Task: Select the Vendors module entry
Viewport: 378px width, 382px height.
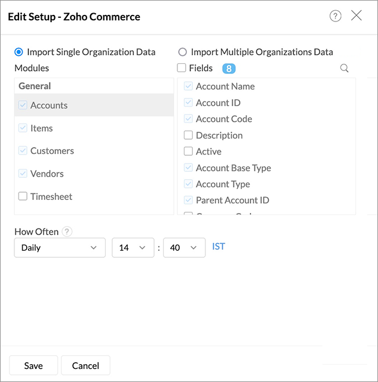Action: coord(47,174)
